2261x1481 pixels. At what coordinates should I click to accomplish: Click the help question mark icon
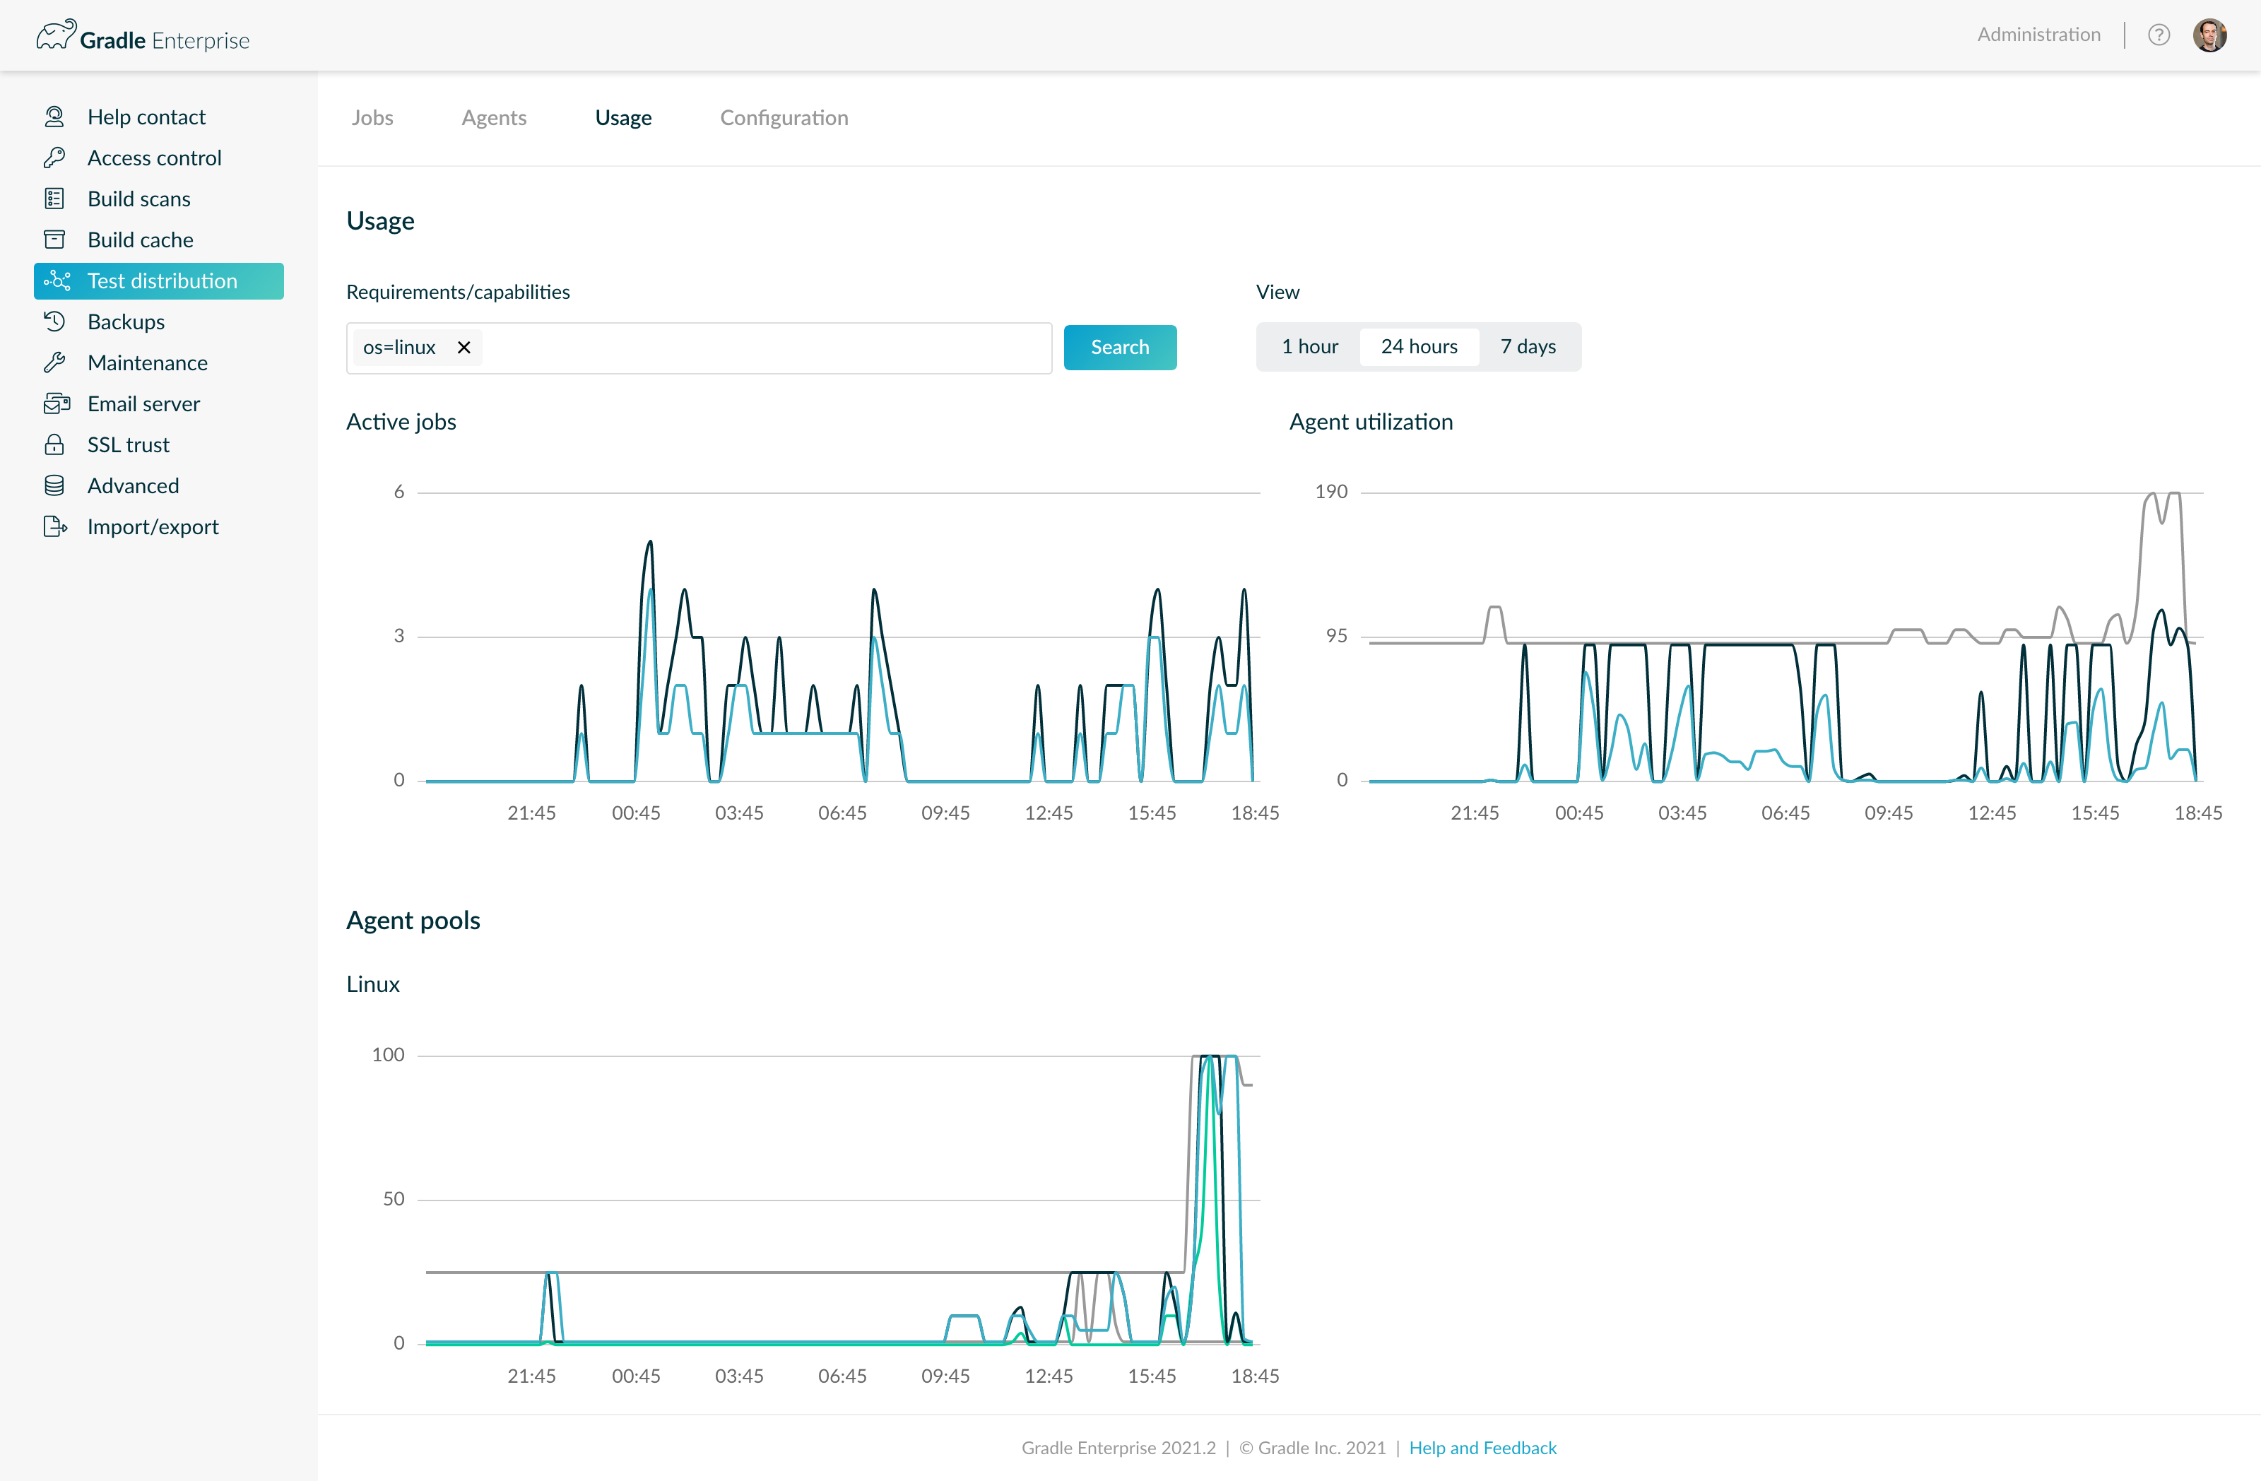point(2159,34)
